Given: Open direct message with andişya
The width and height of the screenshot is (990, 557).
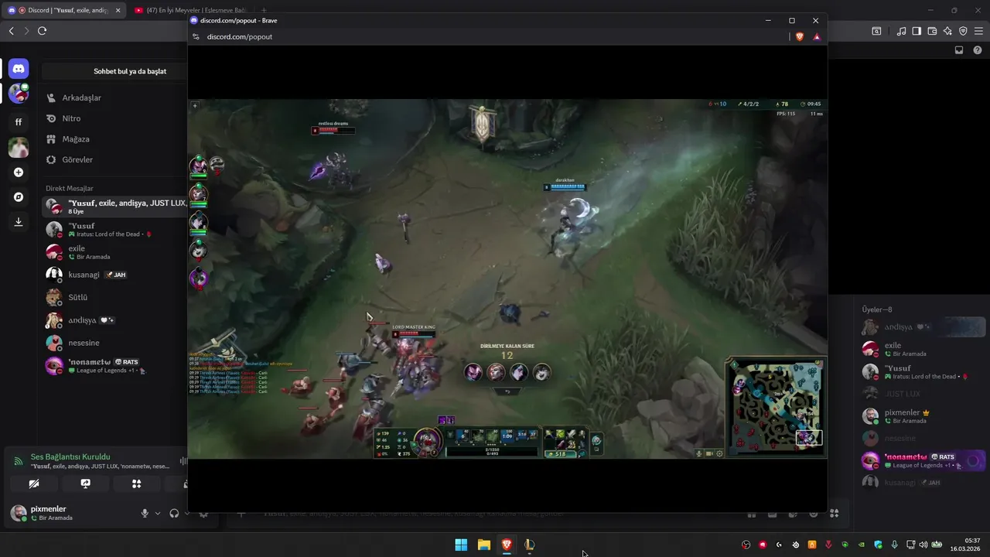Looking at the screenshot, I should [x=114, y=320].
